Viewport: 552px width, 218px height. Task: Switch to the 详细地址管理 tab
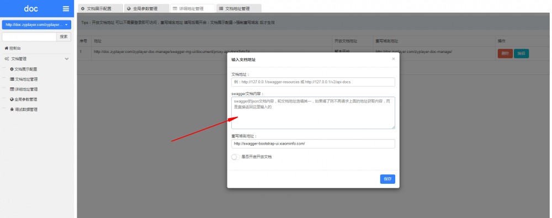[193, 8]
